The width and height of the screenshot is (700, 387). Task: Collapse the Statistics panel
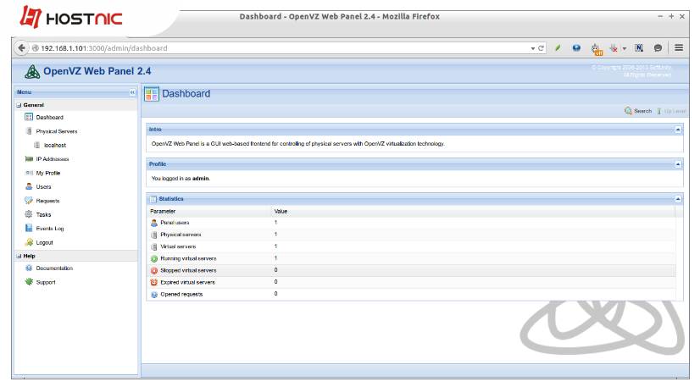click(678, 199)
